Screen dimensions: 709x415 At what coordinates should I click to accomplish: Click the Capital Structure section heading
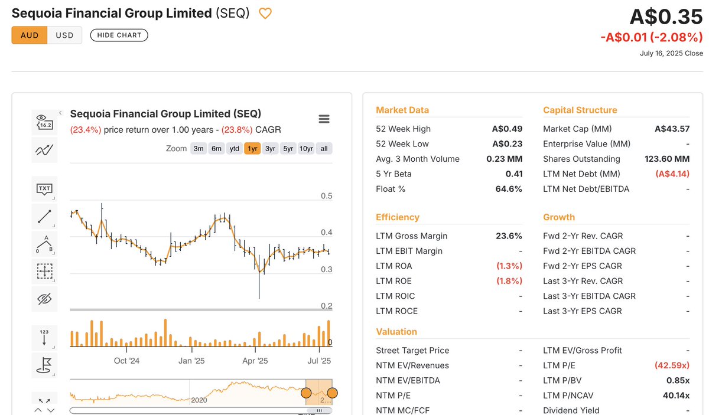[x=580, y=110]
